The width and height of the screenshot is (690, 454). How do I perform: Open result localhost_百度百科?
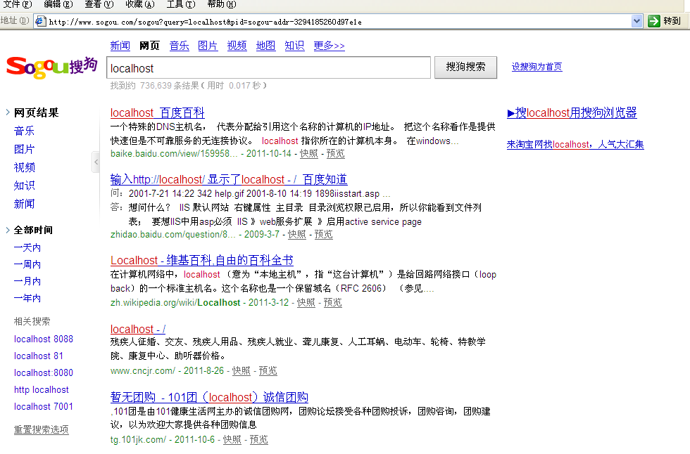pos(158,113)
